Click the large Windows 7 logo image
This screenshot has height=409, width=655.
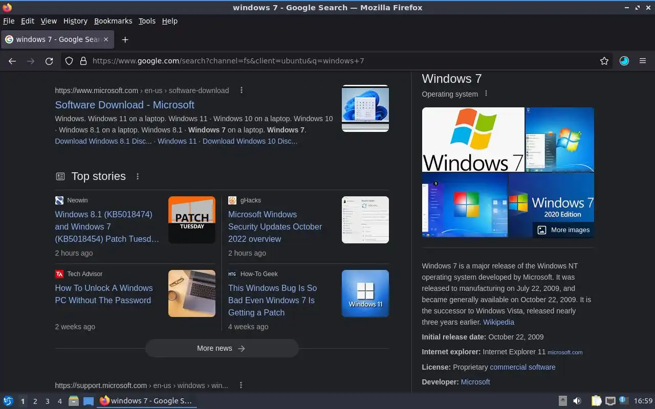point(473,140)
